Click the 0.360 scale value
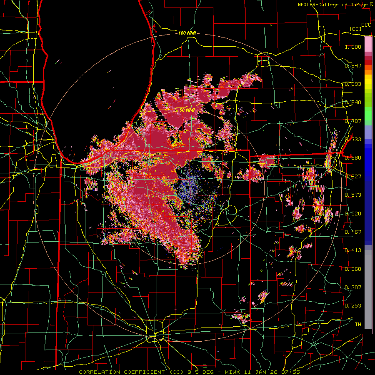Image resolution: width=375 pixels, height=375 pixels. (353, 269)
